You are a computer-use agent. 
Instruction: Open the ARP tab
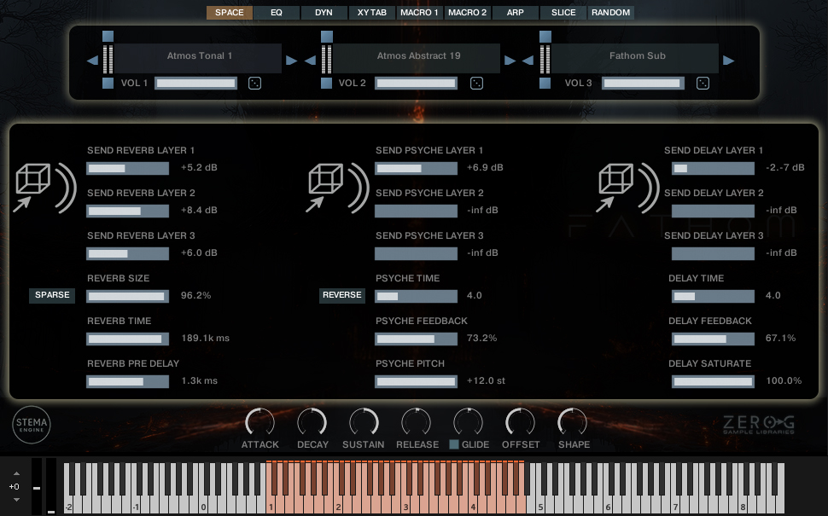(x=515, y=13)
